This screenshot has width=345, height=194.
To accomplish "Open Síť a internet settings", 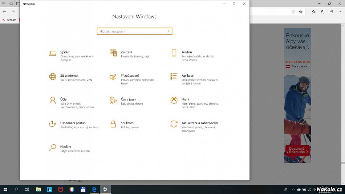I will pos(71,77).
